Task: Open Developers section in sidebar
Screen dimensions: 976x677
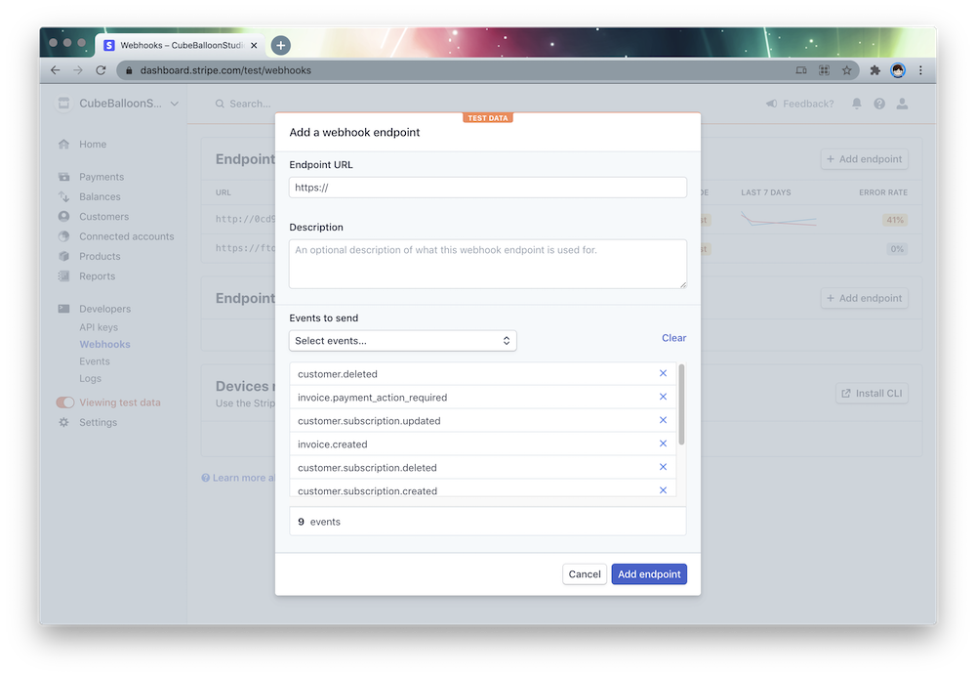Action: pos(104,309)
